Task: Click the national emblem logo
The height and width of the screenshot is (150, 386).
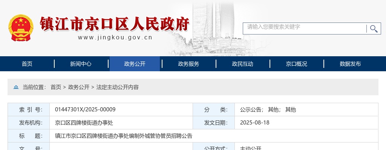Action: click(21, 27)
